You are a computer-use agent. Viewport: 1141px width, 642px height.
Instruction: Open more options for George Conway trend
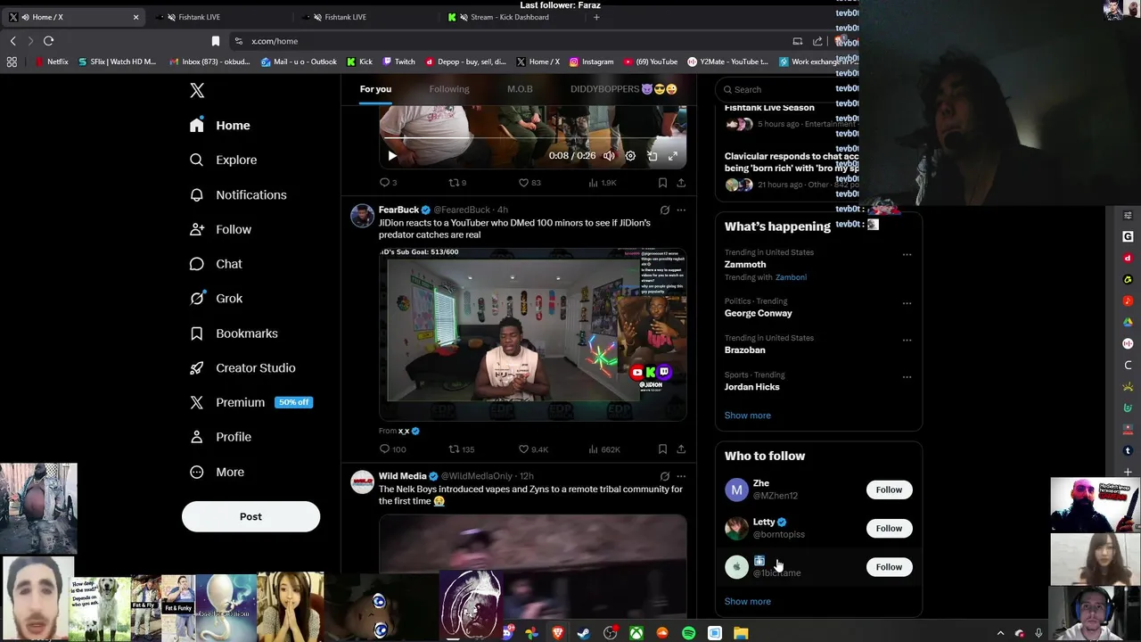coord(907,303)
